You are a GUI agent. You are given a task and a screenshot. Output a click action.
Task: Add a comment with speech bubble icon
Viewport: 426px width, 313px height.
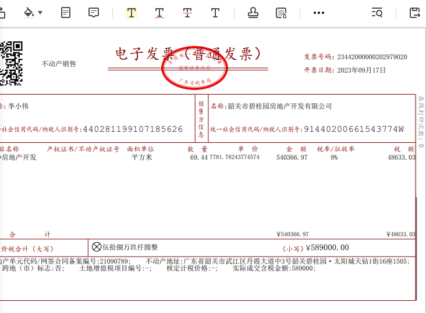(x=93, y=12)
